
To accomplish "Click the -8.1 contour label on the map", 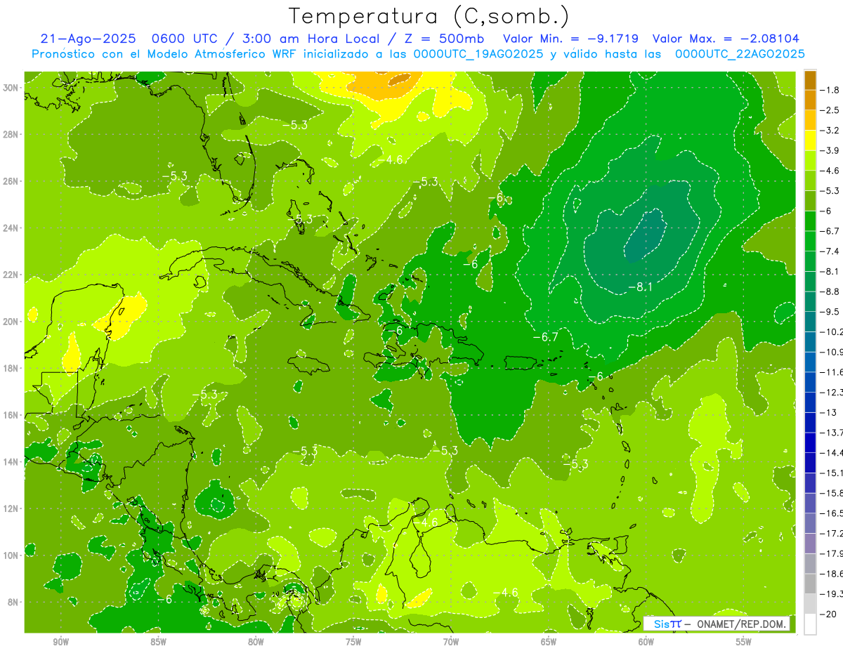I will coord(640,287).
